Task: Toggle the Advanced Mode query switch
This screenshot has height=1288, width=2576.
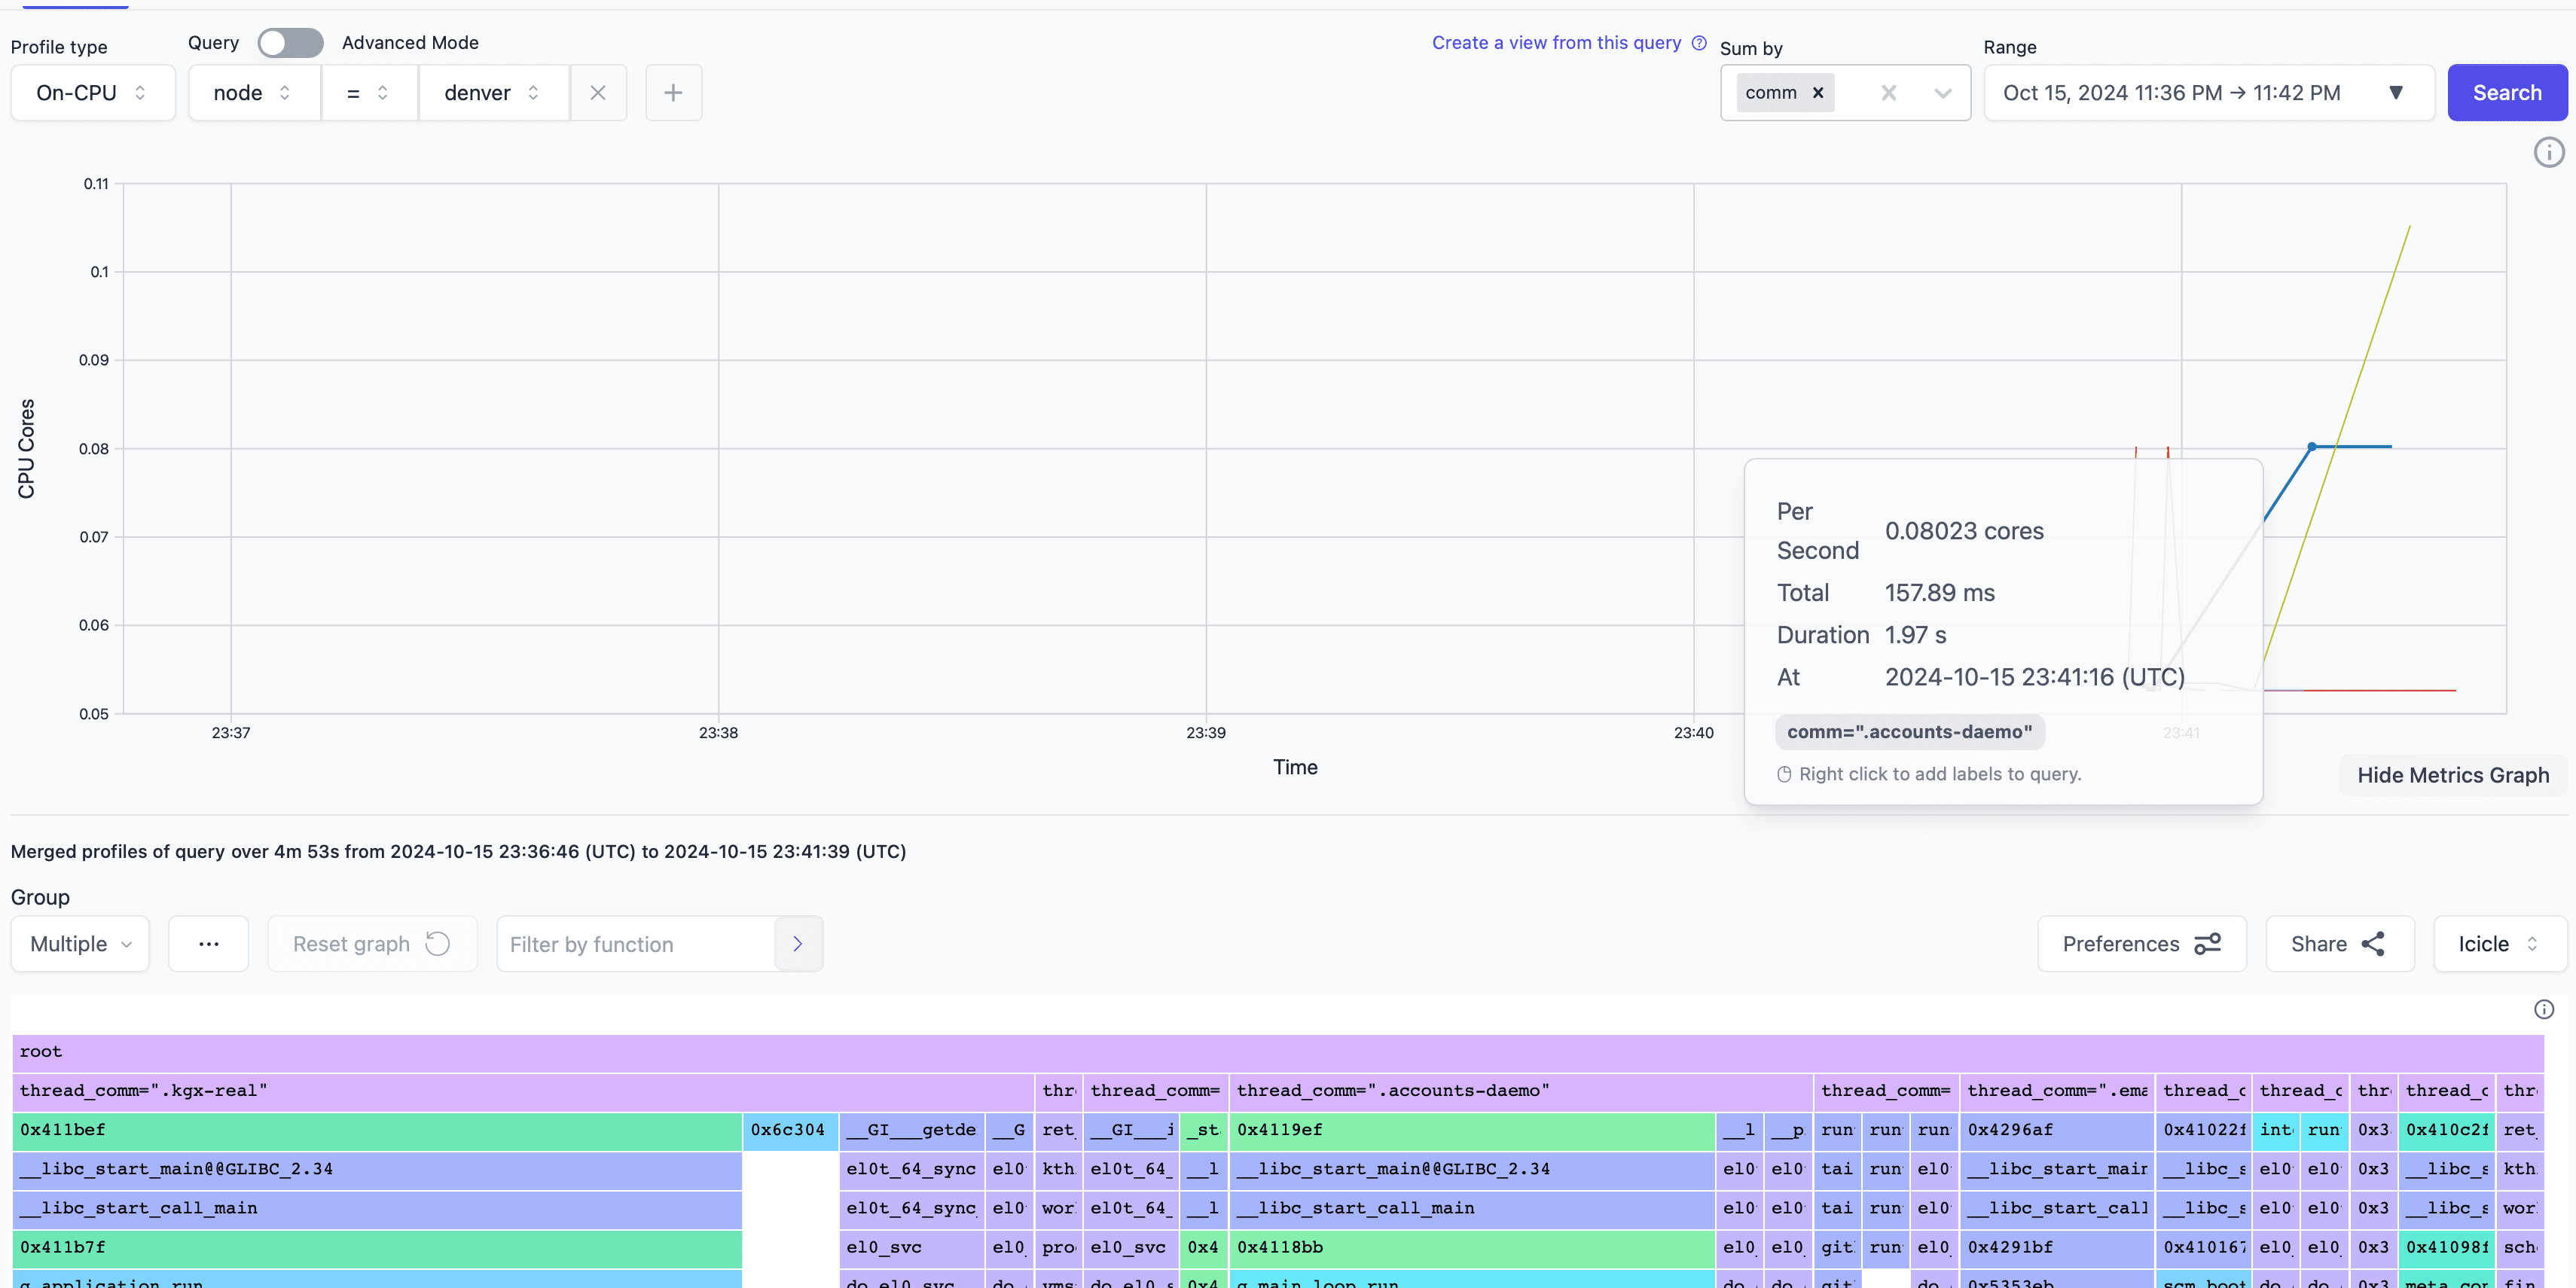Action: [290, 43]
